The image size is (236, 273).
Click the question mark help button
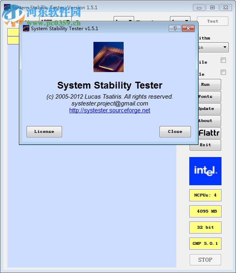click(175, 28)
